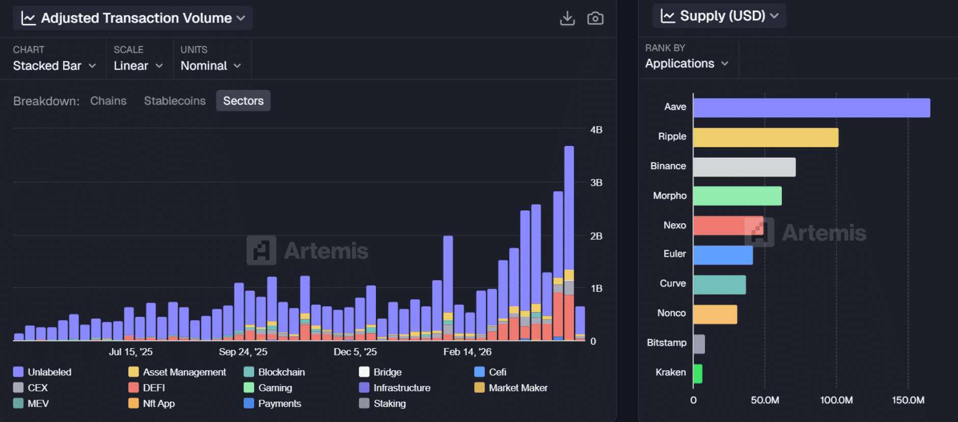The width and height of the screenshot is (958, 422).
Task: Select the Ripple supply bar
Action: click(x=766, y=137)
